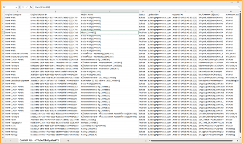The width and height of the screenshot is (243, 144).
Task: Click the cell 'Basic Wall [2350859]'
Action: 110,84
